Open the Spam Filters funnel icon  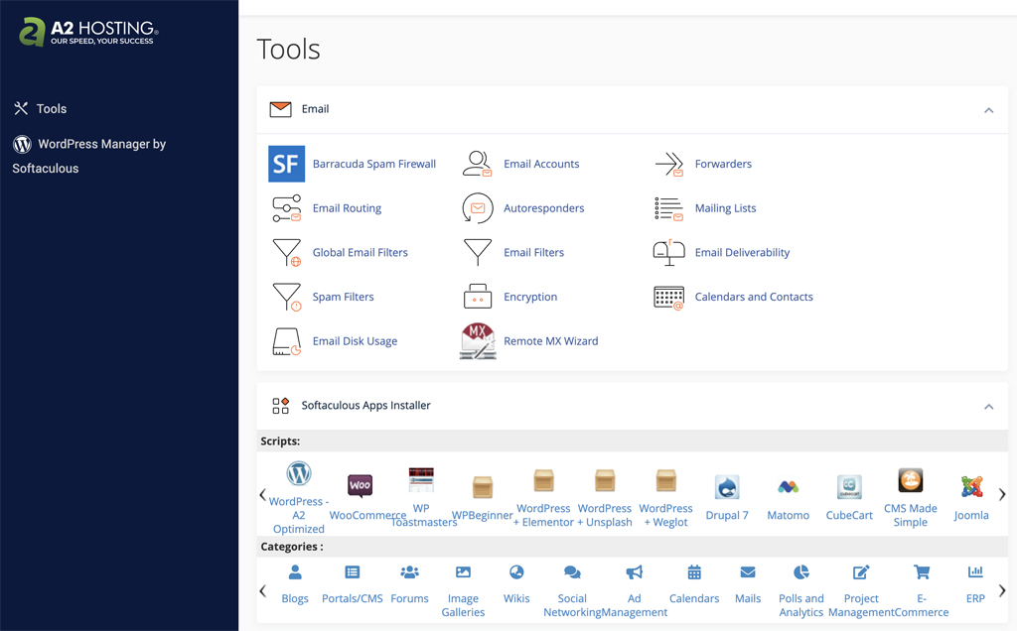click(286, 297)
